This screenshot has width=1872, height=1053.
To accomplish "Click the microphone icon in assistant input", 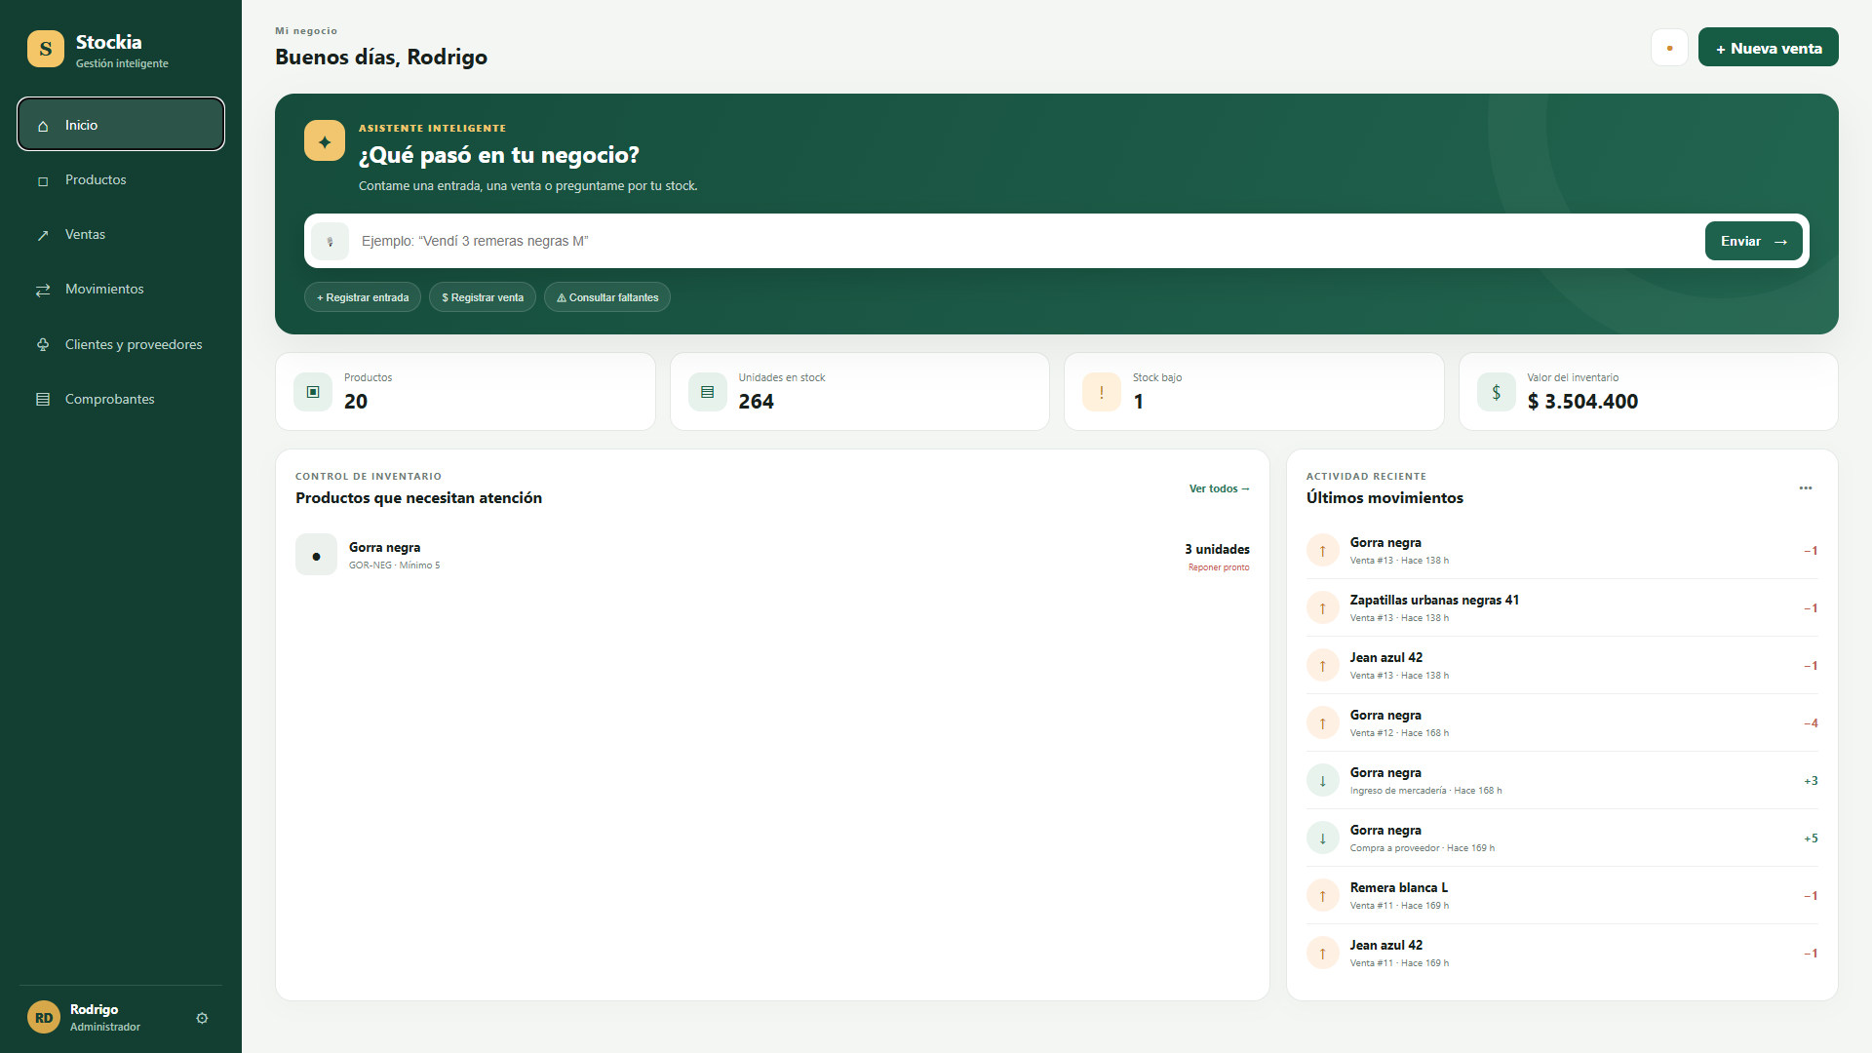I will coord(330,241).
